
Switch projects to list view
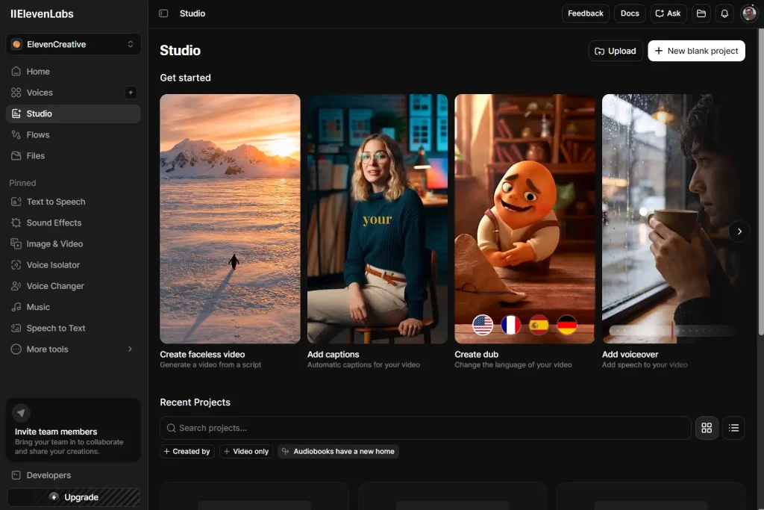733,428
